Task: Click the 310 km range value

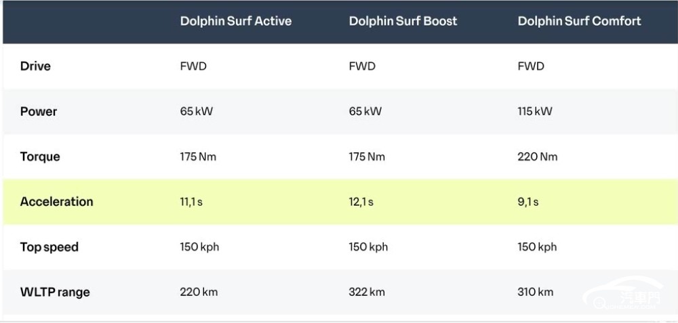Action: [536, 293]
